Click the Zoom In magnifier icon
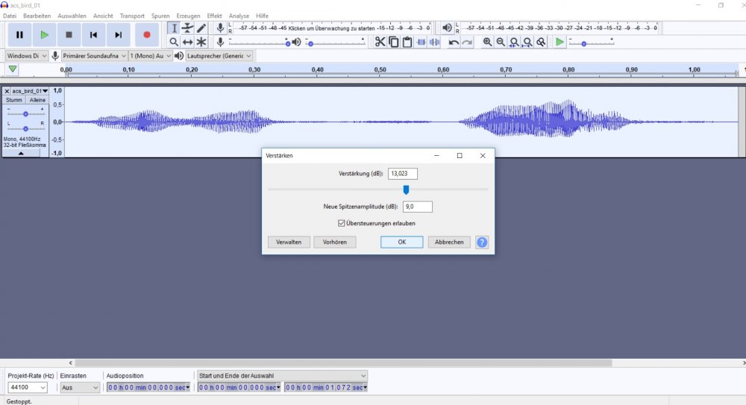 [x=487, y=42]
